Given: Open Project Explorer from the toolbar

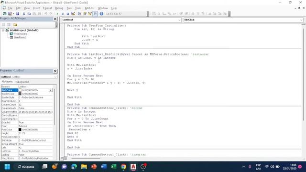Looking at the screenshot, I should click(x=79, y=14).
